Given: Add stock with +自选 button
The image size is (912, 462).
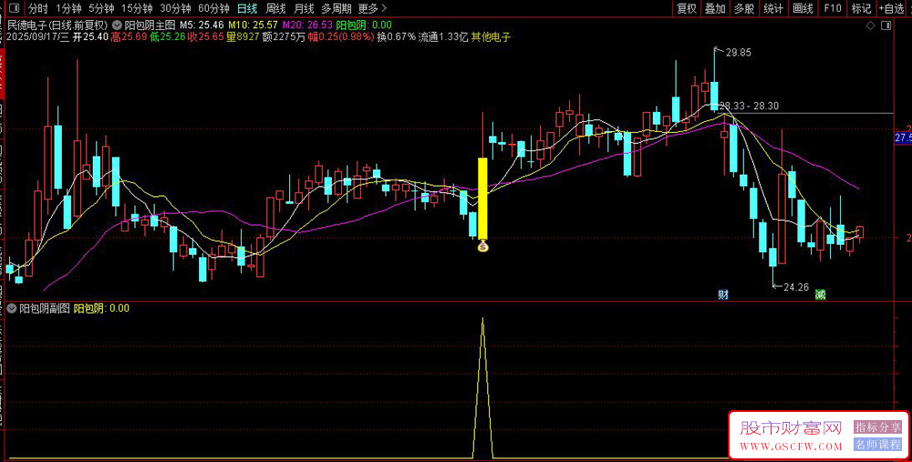Looking at the screenshot, I should point(892,8).
